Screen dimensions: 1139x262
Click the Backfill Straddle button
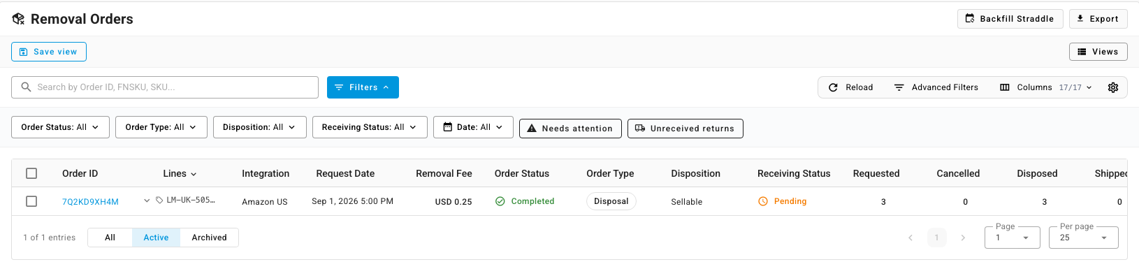click(x=1010, y=19)
